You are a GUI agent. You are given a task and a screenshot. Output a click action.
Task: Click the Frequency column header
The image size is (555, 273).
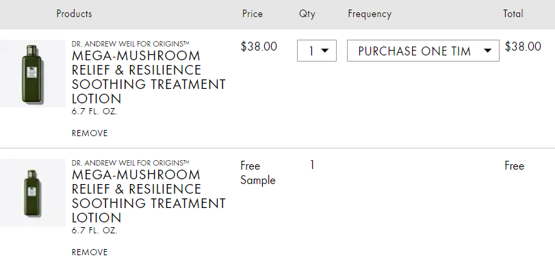coord(370,14)
